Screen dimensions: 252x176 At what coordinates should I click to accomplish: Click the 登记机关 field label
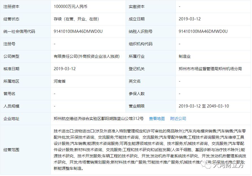(137, 69)
